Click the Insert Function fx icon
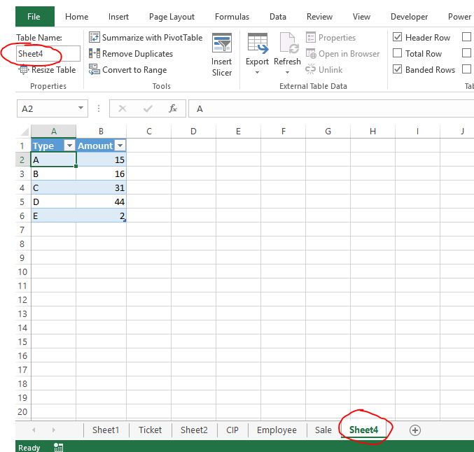The width and height of the screenshot is (474, 452). tap(173, 108)
